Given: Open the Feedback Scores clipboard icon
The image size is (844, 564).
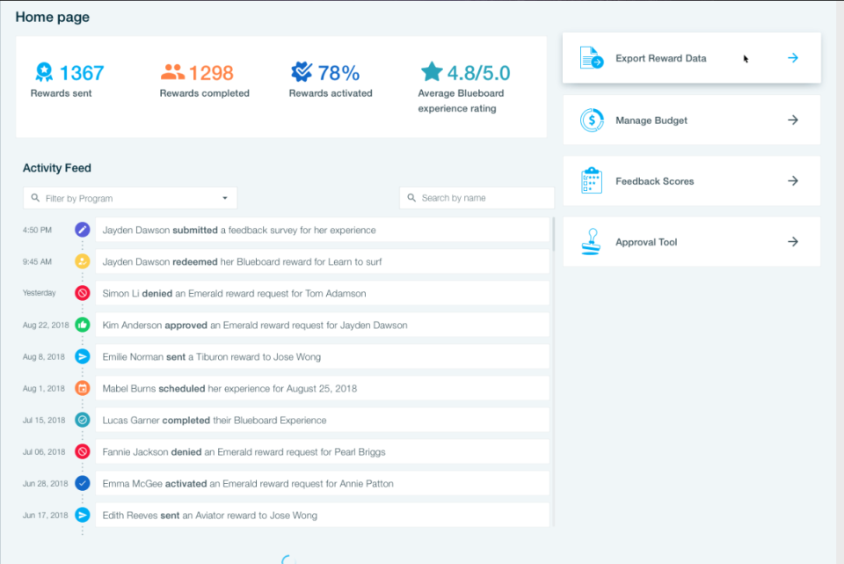Looking at the screenshot, I should pyautogui.click(x=590, y=180).
